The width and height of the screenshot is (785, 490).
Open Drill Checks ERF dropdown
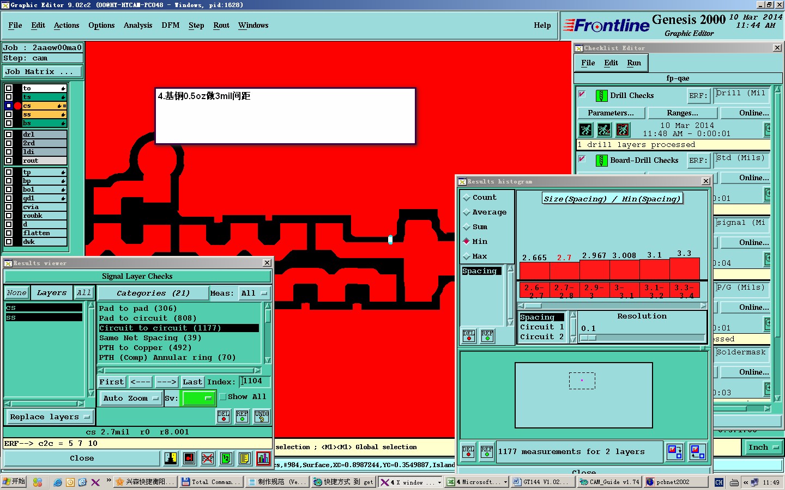[x=698, y=96]
